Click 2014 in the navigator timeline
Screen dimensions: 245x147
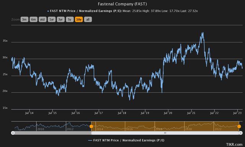(100, 129)
